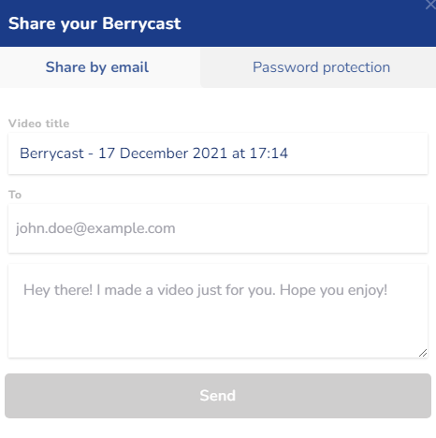Focus the message text area
The image size is (436, 438).
[x=218, y=311]
